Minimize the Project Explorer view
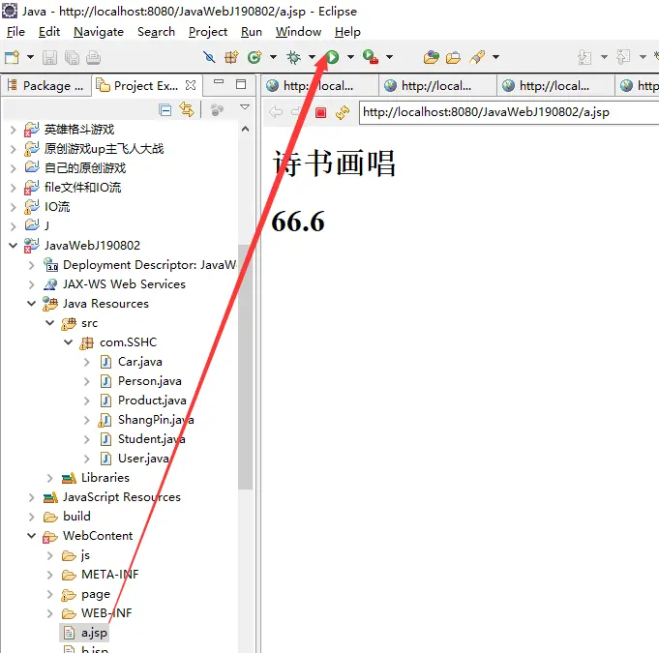This screenshot has width=659, height=653. tap(219, 82)
